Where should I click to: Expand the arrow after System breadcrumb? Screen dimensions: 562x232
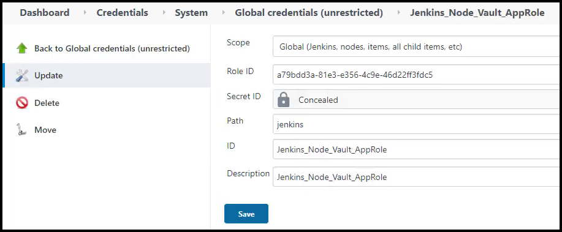[x=224, y=13]
